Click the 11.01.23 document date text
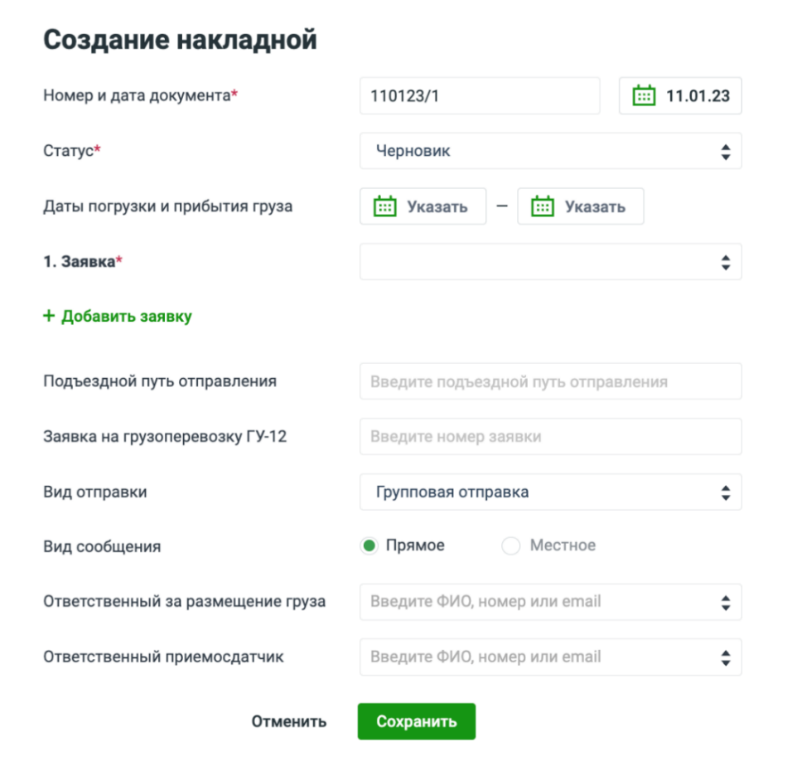 pyautogui.click(x=698, y=95)
